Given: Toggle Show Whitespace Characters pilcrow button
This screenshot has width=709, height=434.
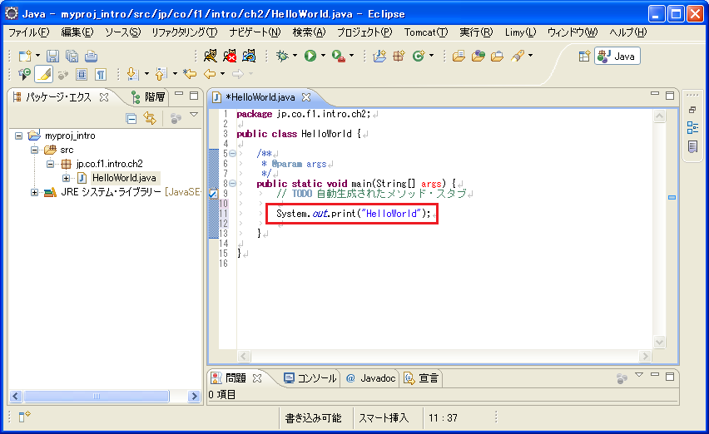Looking at the screenshot, I should [x=101, y=75].
